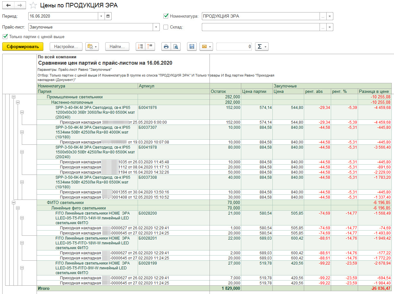Open report Настройки
394x294 pixels.
(66, 47)
